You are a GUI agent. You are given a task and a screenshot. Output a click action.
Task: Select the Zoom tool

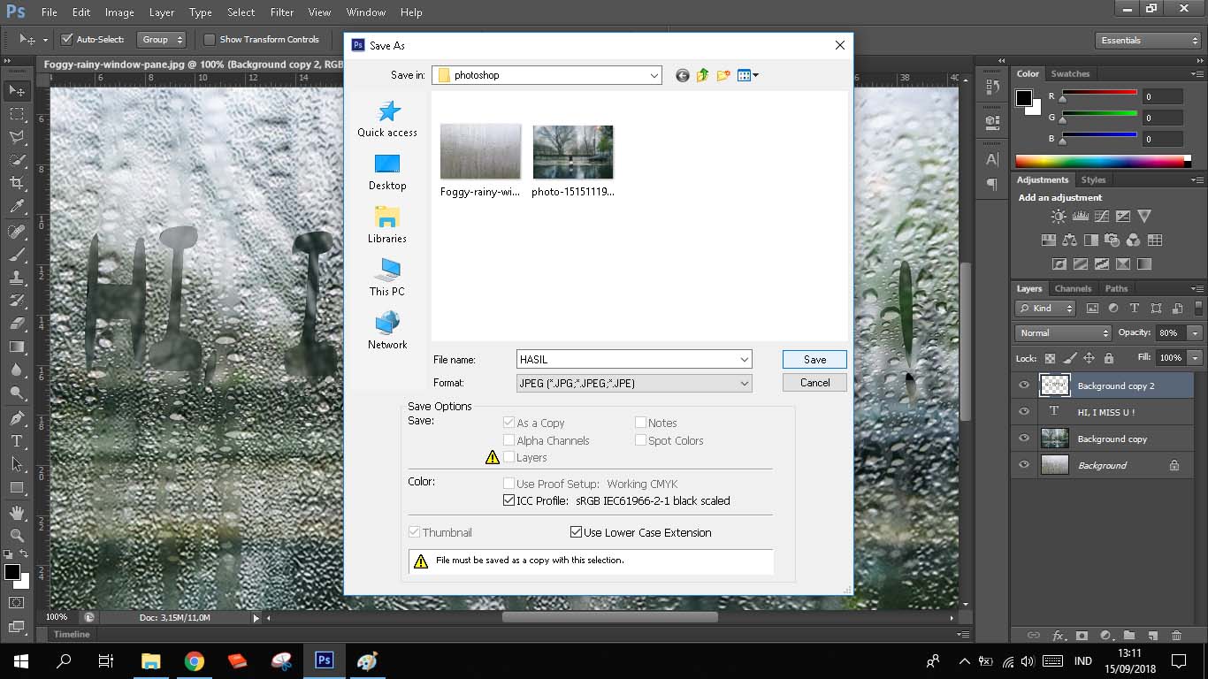[x=16, y=535]
